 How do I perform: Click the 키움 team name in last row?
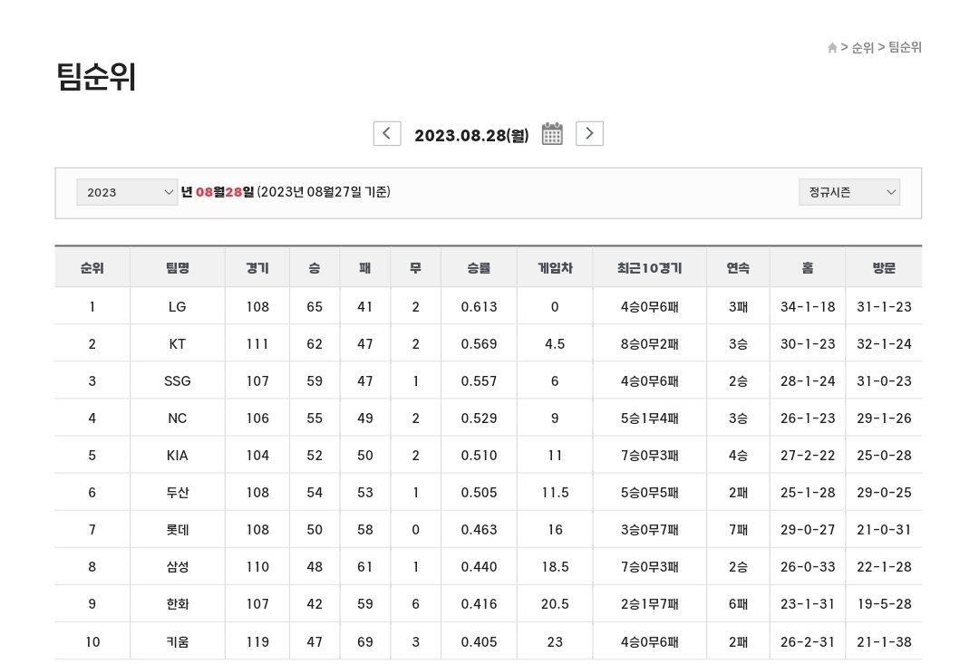178,641
